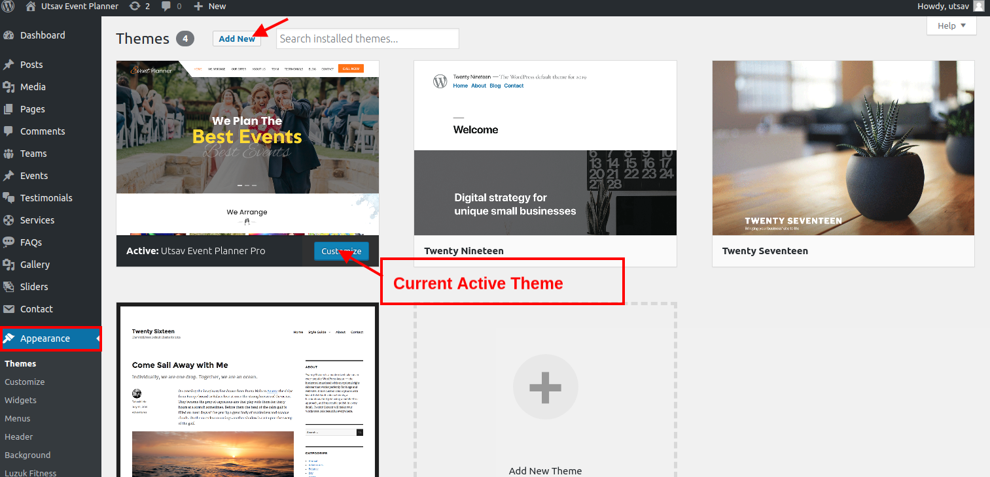Click the home icon beside Utsav Event Planner
Screen dimensions: 990x477
31,6
